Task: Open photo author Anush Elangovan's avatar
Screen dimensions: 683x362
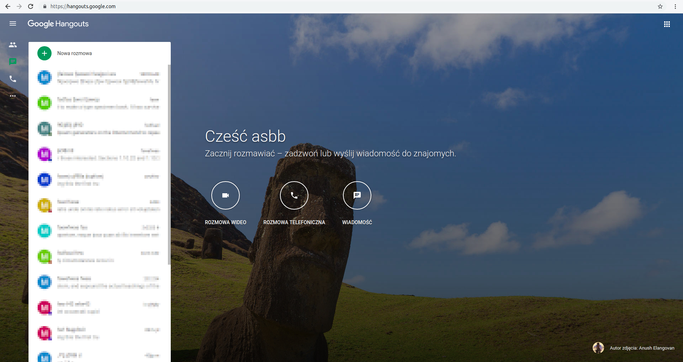Action: click(x=598, y=348)
